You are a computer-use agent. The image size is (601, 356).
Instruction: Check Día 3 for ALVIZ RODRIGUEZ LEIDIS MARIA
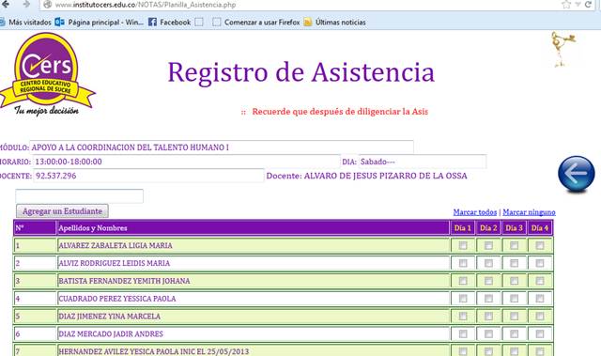[x=514, y=263]
